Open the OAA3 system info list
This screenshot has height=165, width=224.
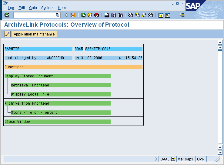click(173, 159)
